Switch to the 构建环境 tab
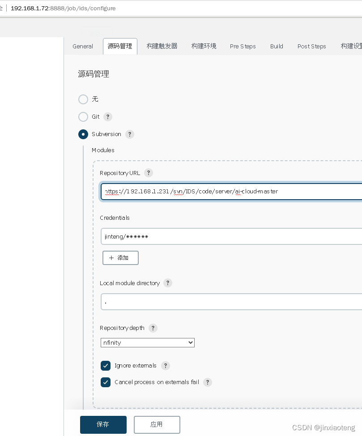This screenshot has height=436, width=362. [x=204, y=46]
